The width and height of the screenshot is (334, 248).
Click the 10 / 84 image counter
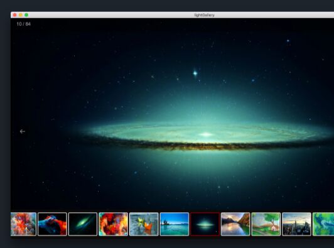click(24, 24)
